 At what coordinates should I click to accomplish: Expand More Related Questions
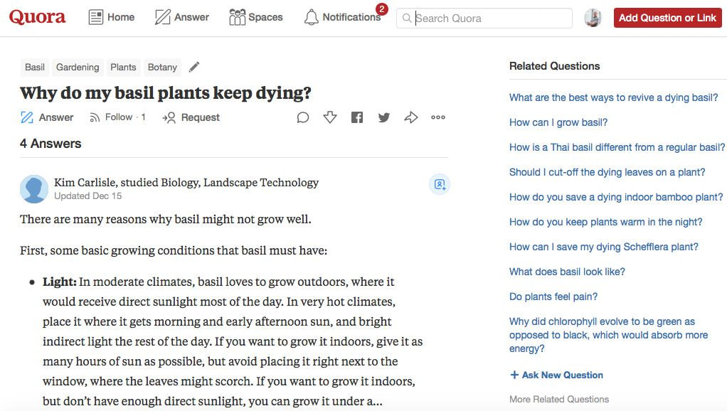[559, 399]
